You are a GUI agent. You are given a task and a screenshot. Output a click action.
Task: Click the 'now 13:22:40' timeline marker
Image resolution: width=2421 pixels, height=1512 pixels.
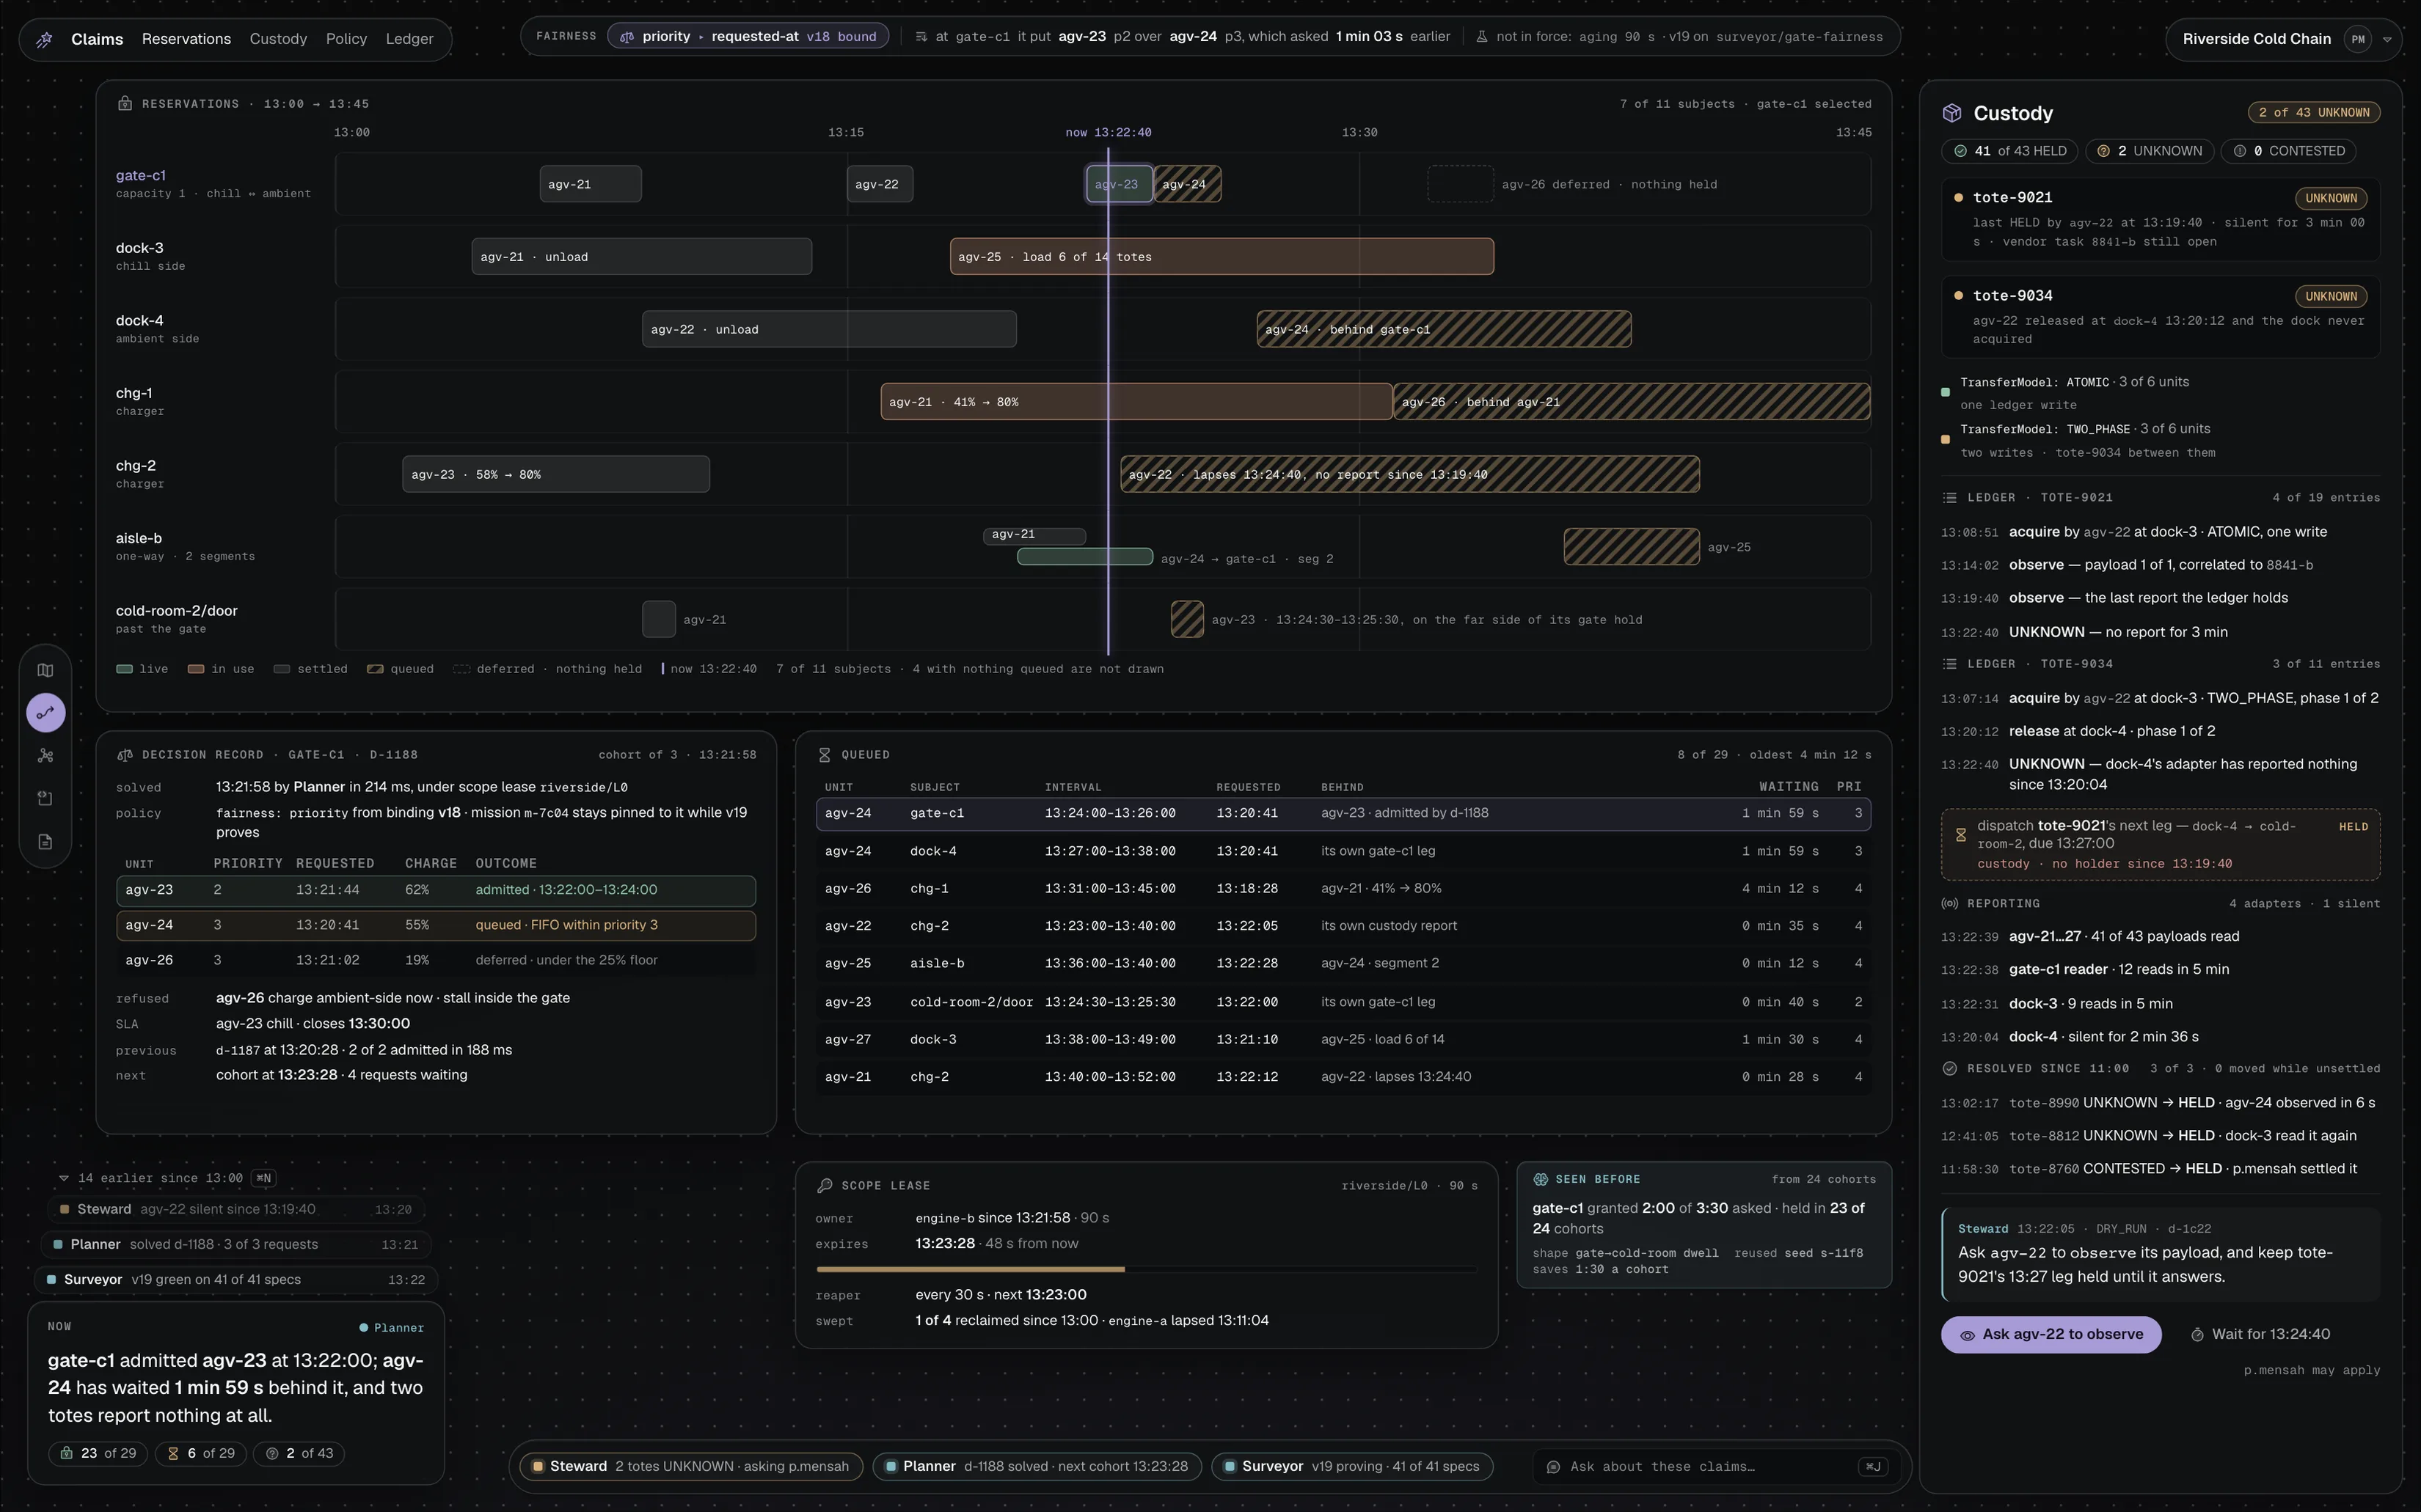point(1109,132)
